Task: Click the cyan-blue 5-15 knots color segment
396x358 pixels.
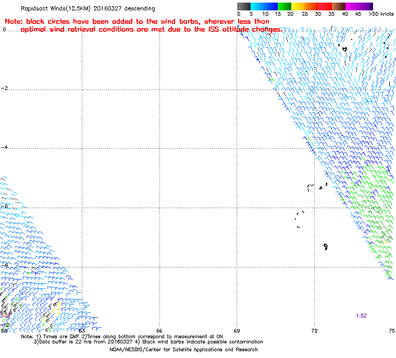Action: coord(264,7)
